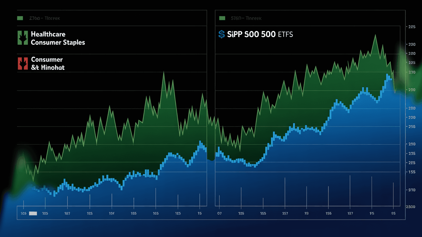Click the gray slider handle on bottom axis
422x237 pixels.
pos(33,213)
